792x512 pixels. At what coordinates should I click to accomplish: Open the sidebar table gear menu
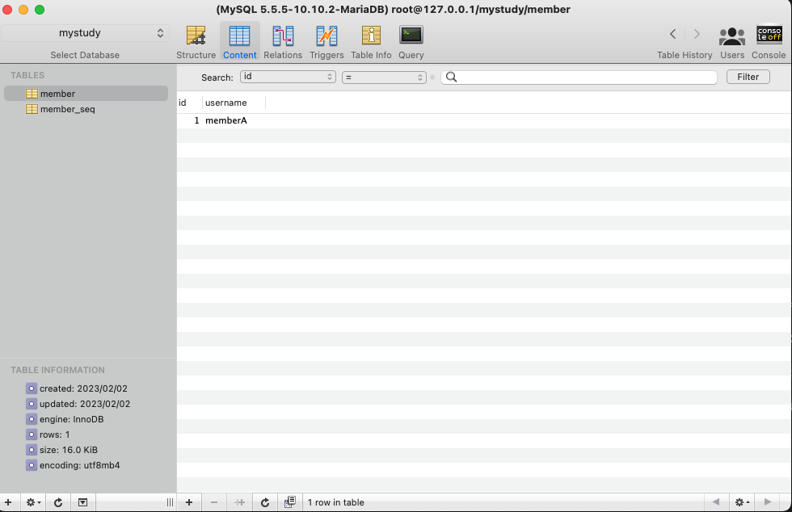[x=33, y=502]
